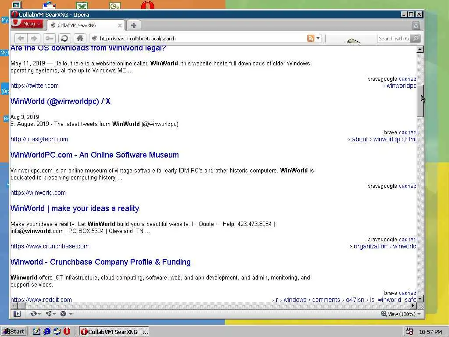
Task: Open 'Winworld - Crunchbase Company Profile & Funding' result
Action: (x=100, y=262)
